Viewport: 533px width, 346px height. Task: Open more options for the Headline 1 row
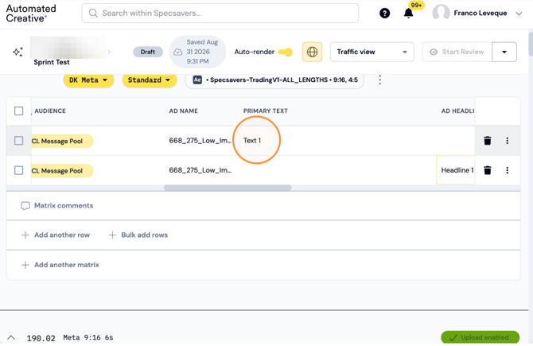point(508,170)
